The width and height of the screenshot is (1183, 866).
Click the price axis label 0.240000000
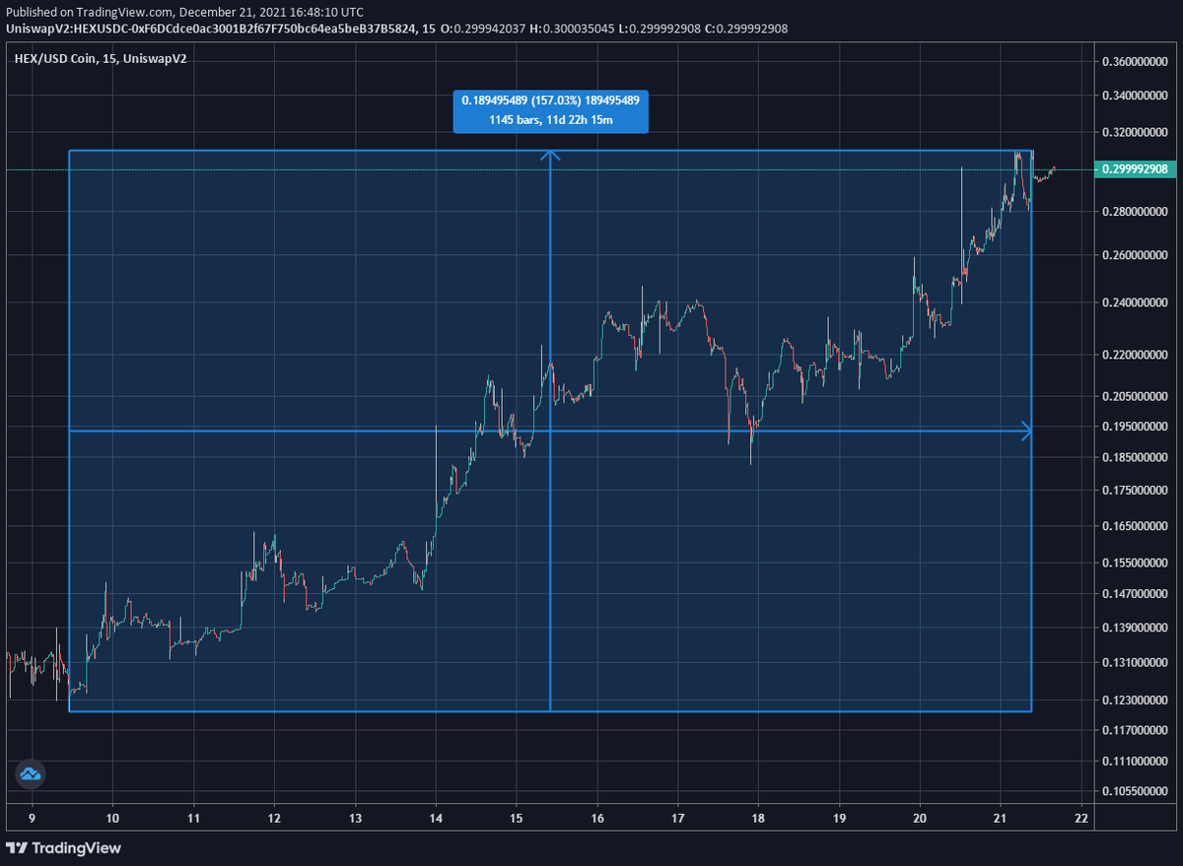coord(1136,303)
